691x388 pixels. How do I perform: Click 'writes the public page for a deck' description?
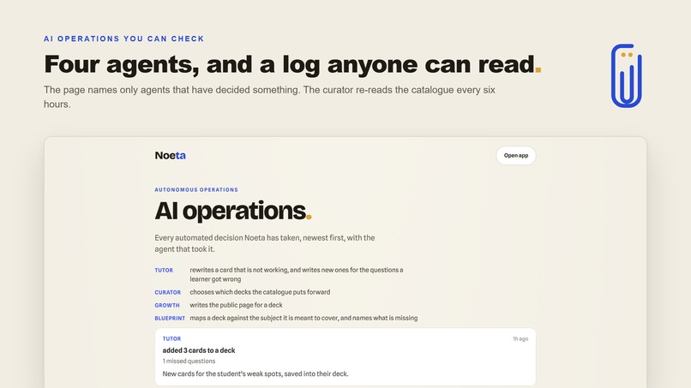click(x=237, y=305)
